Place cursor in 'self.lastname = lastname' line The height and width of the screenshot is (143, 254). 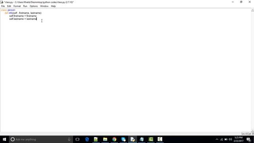pos(23,19)
